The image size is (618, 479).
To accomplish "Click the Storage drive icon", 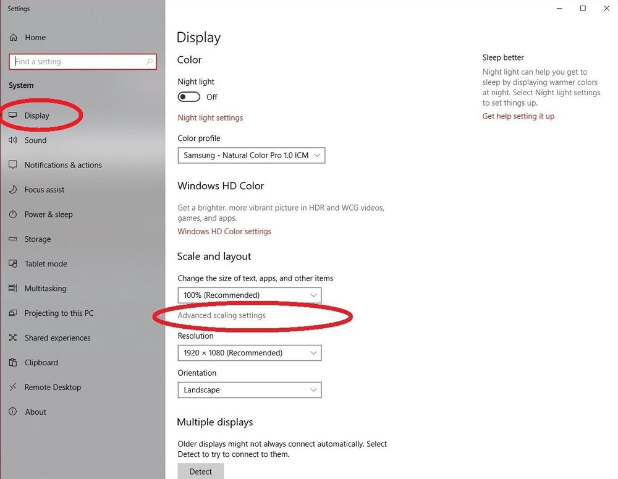I will [x=13, y=239].
